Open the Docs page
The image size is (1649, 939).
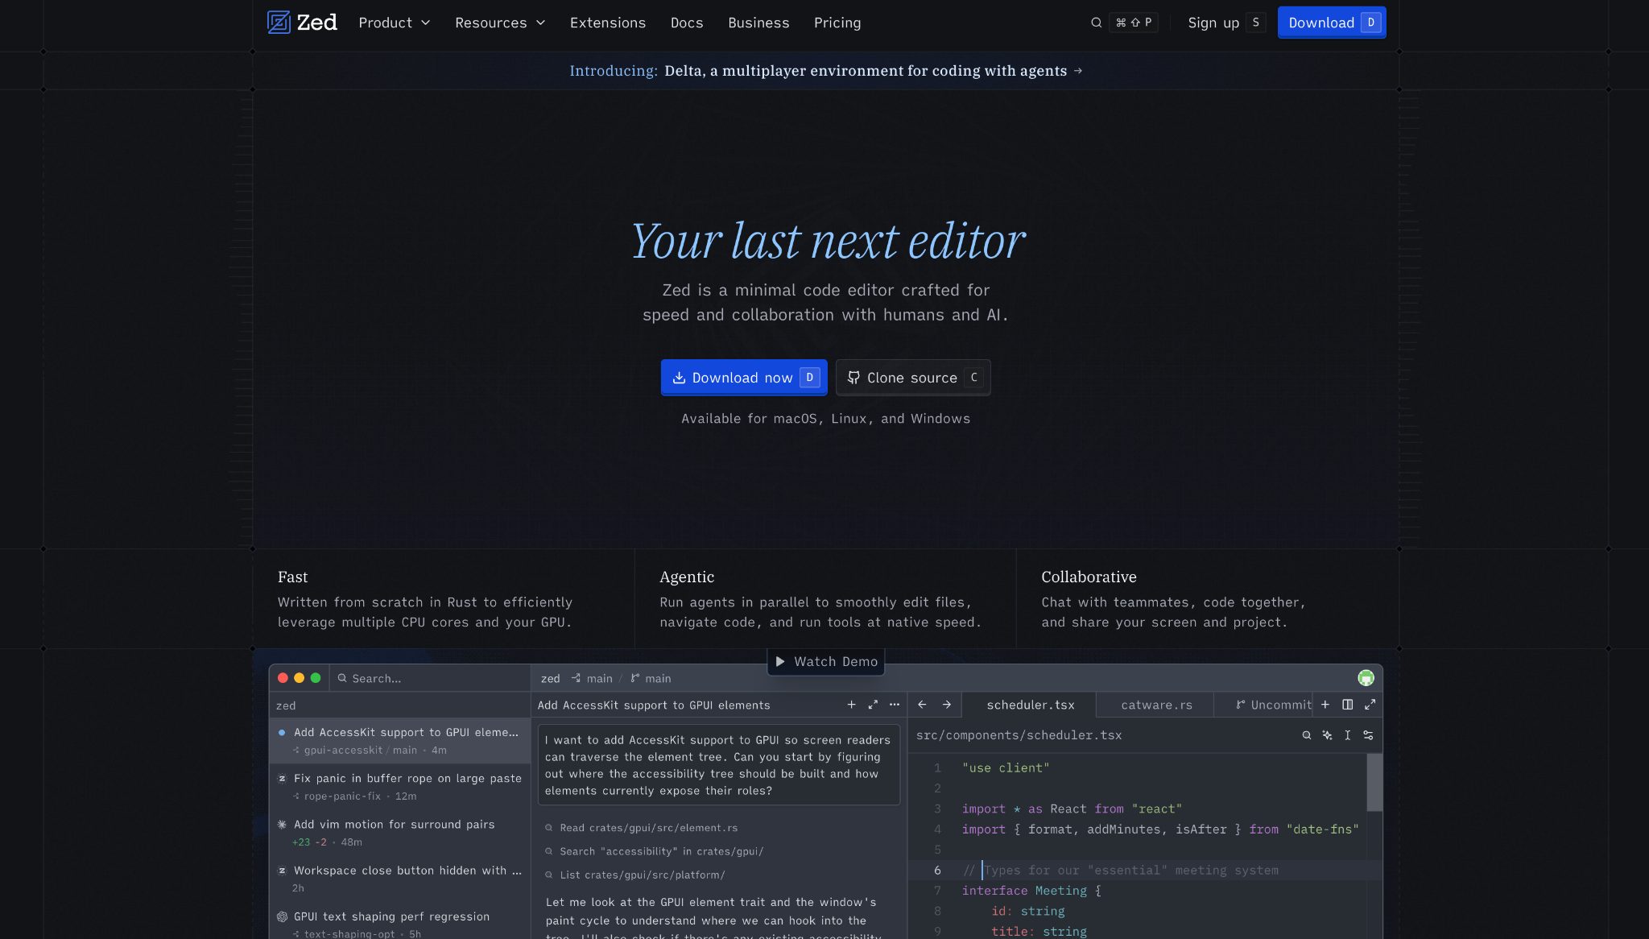(x=687, y=23)
